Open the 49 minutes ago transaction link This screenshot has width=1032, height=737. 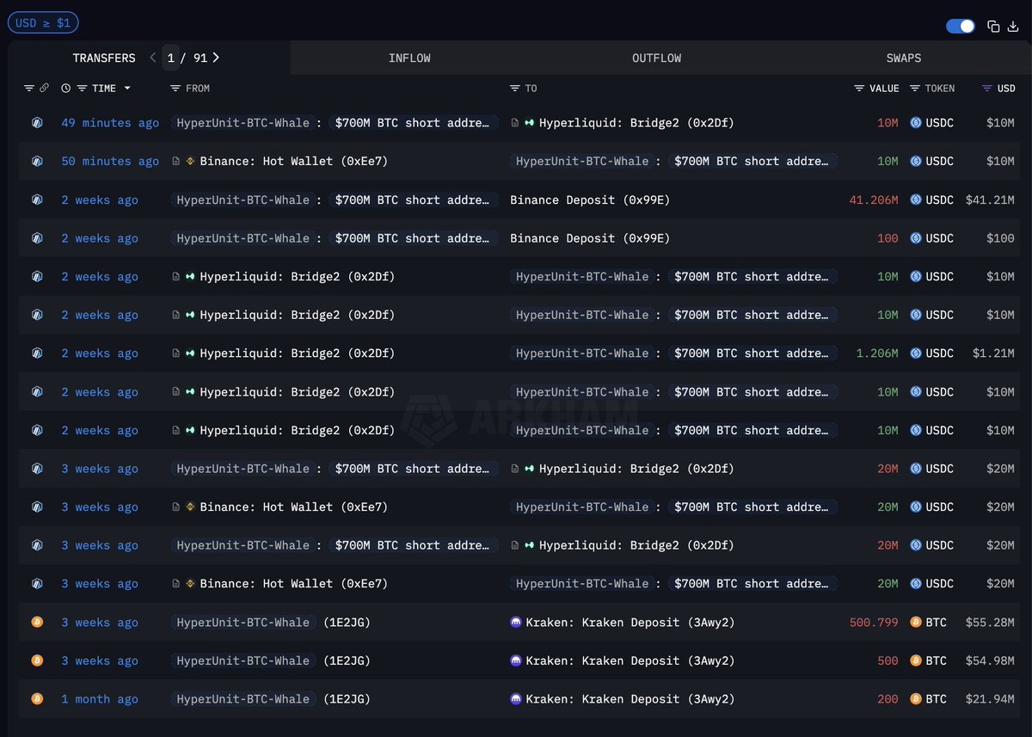click(x=110, y=123)
